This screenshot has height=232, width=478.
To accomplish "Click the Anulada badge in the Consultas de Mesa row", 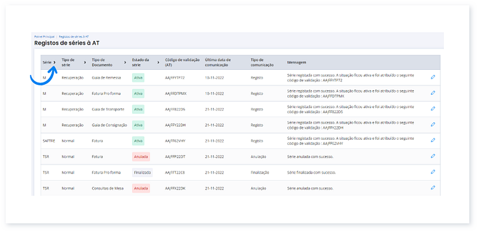I will [141, 188].
